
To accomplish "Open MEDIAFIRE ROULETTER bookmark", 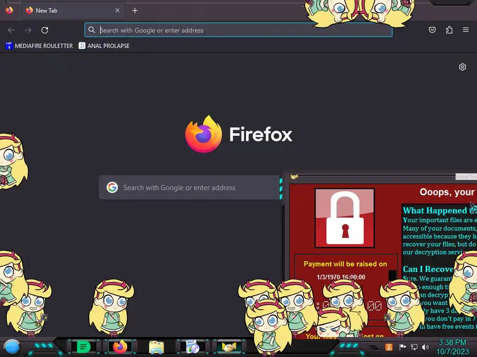I will (x=39, y=46).
